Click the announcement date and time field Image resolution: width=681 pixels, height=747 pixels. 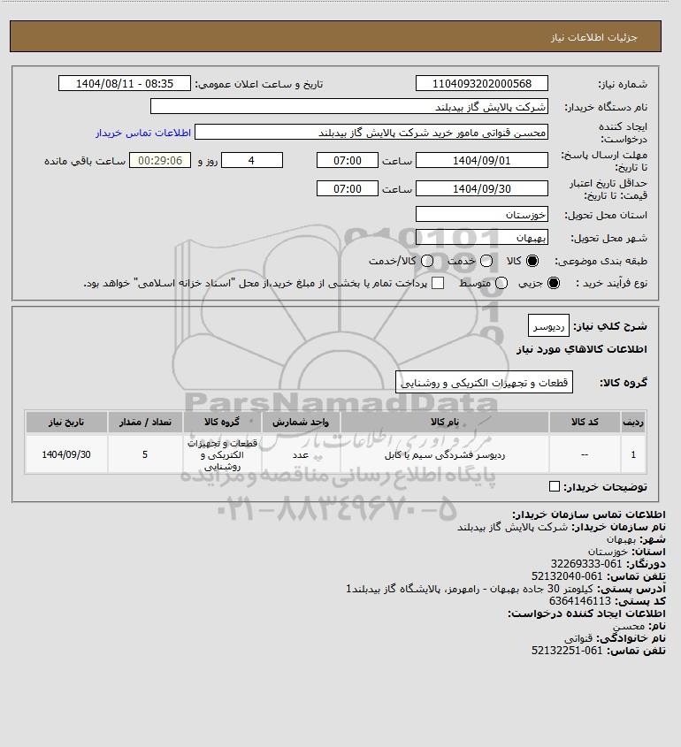125,83
